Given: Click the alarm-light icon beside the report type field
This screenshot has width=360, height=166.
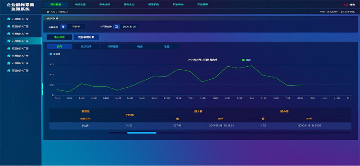Looking at the screenshot, I should click(63, 27).
